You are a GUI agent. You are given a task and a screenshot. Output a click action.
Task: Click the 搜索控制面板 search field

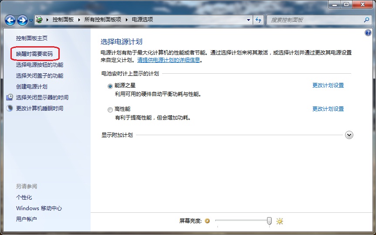point(319,20)
